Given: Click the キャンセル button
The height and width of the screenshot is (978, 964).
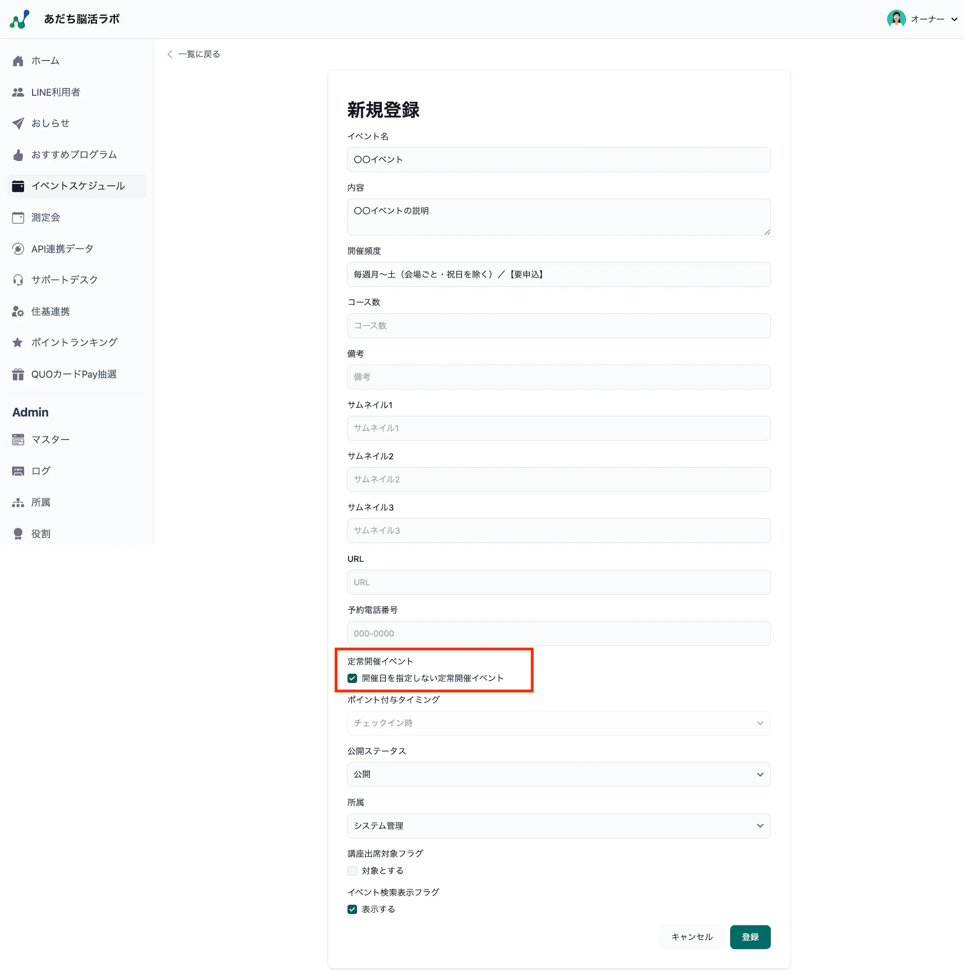Looking at the screenshot, I should tap(691, 937).
